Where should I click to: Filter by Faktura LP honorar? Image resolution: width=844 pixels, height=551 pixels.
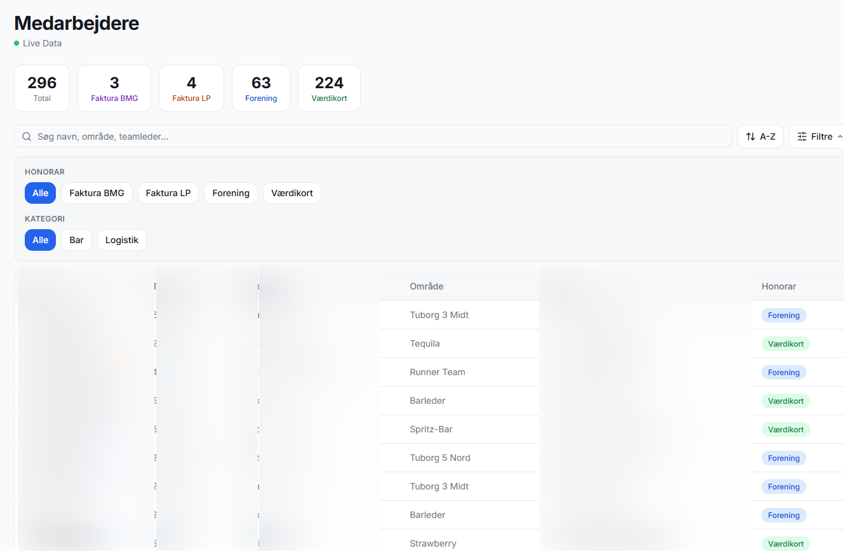168,193
